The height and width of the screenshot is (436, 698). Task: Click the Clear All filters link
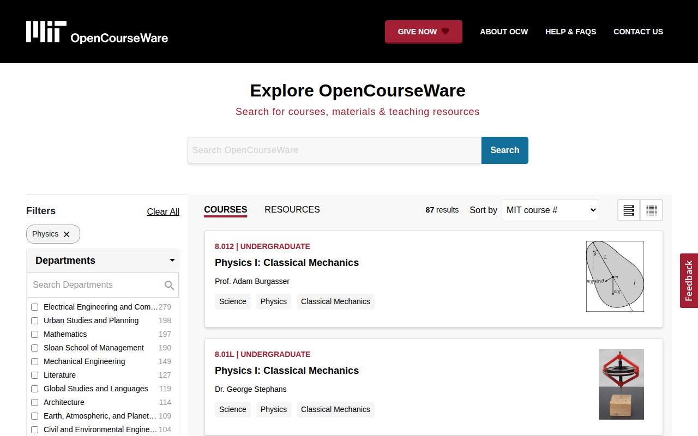(x=163, y=211)
